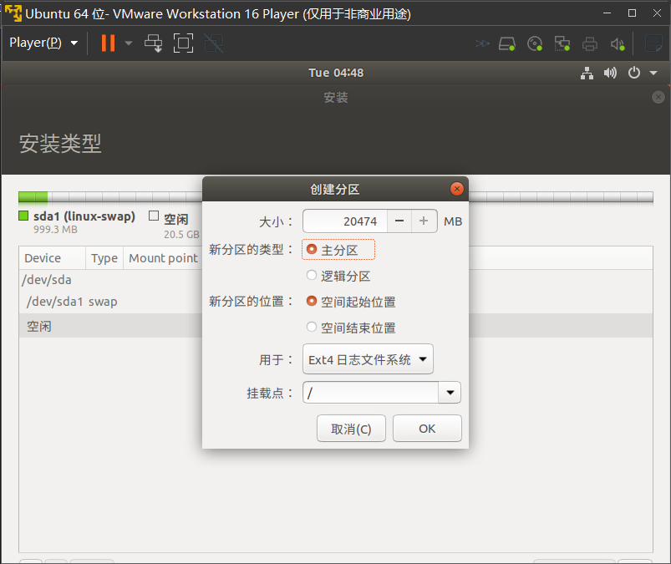The width and height of the screenshot is (671, 564).
Task: Choose 空间结束位置 as partition location
Action: 312,328
